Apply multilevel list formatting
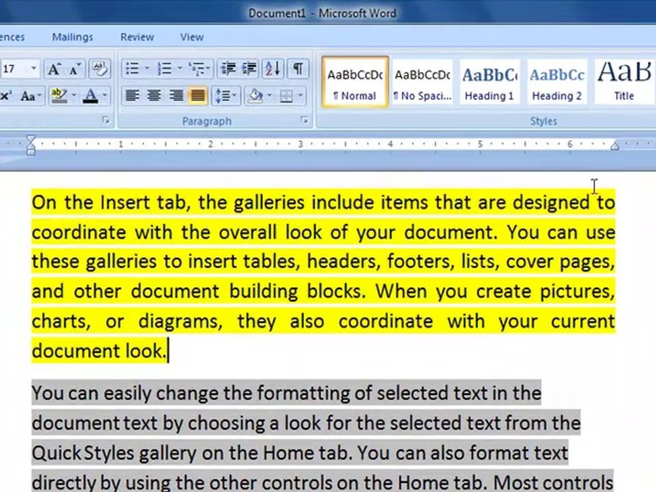Image resolution: width=656 pixels, height=492 pixels. point(197,68)
